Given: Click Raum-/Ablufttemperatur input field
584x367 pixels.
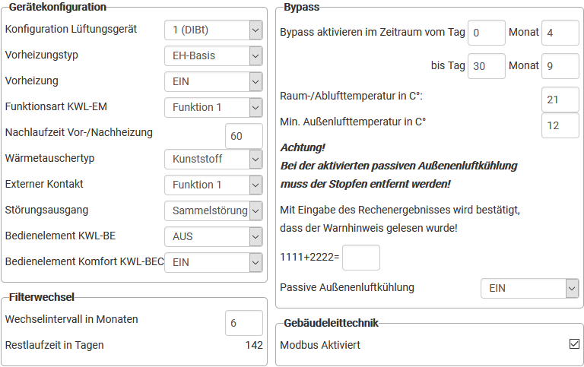Looking at the screenshot, I should coord(560,100).
